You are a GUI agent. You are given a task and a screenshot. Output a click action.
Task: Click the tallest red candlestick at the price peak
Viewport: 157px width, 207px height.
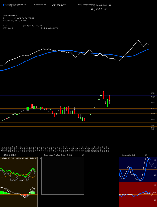(103, 95)
